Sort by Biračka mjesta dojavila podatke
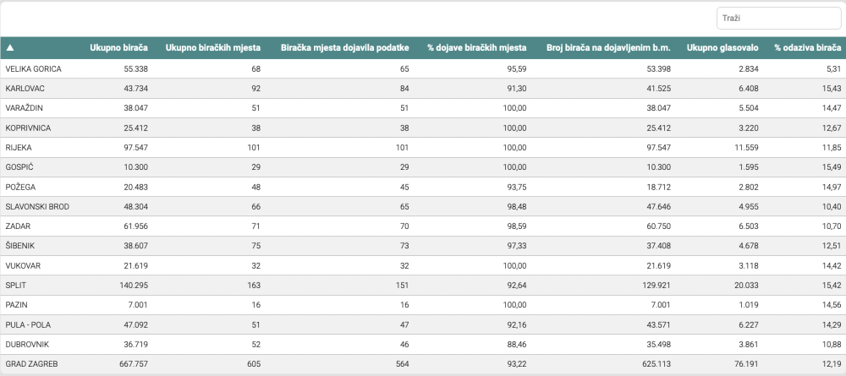Image resolution: width=846 pixels, height=376 pixels. point(345,48)
